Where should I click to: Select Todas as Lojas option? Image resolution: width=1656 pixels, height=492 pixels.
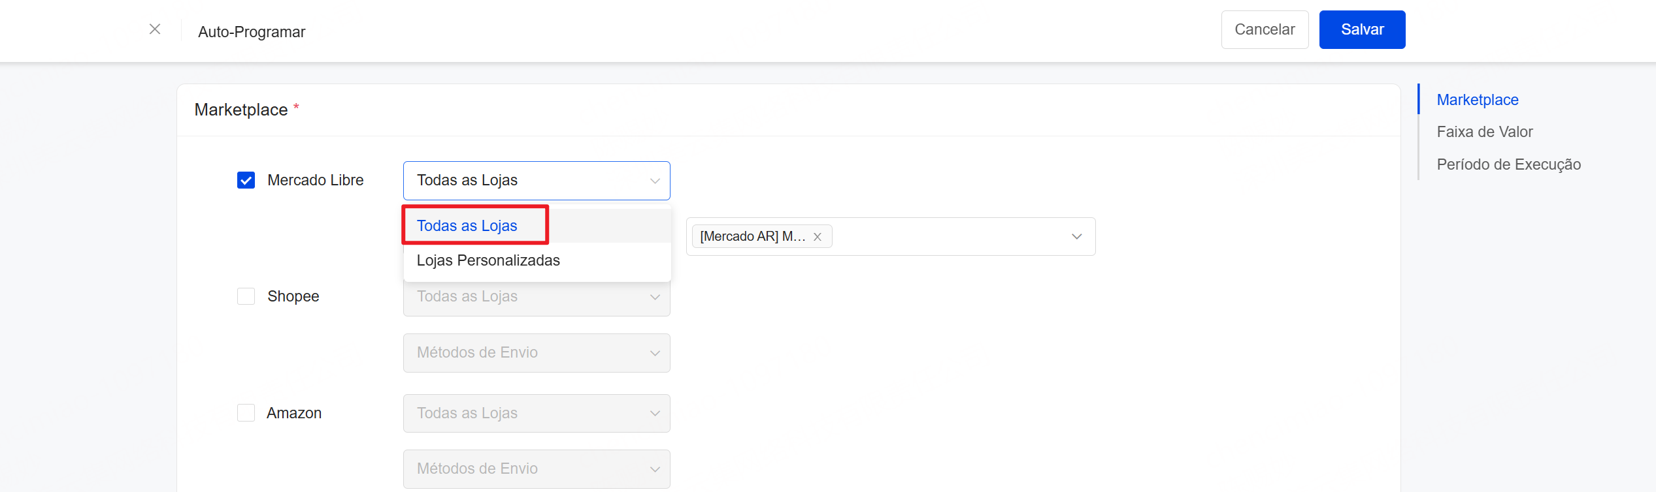pyautogui.click(x=467, y=226)
